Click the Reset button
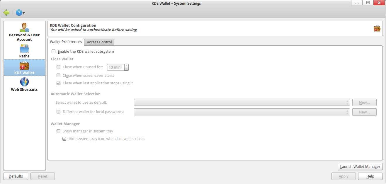 (42, 176)
